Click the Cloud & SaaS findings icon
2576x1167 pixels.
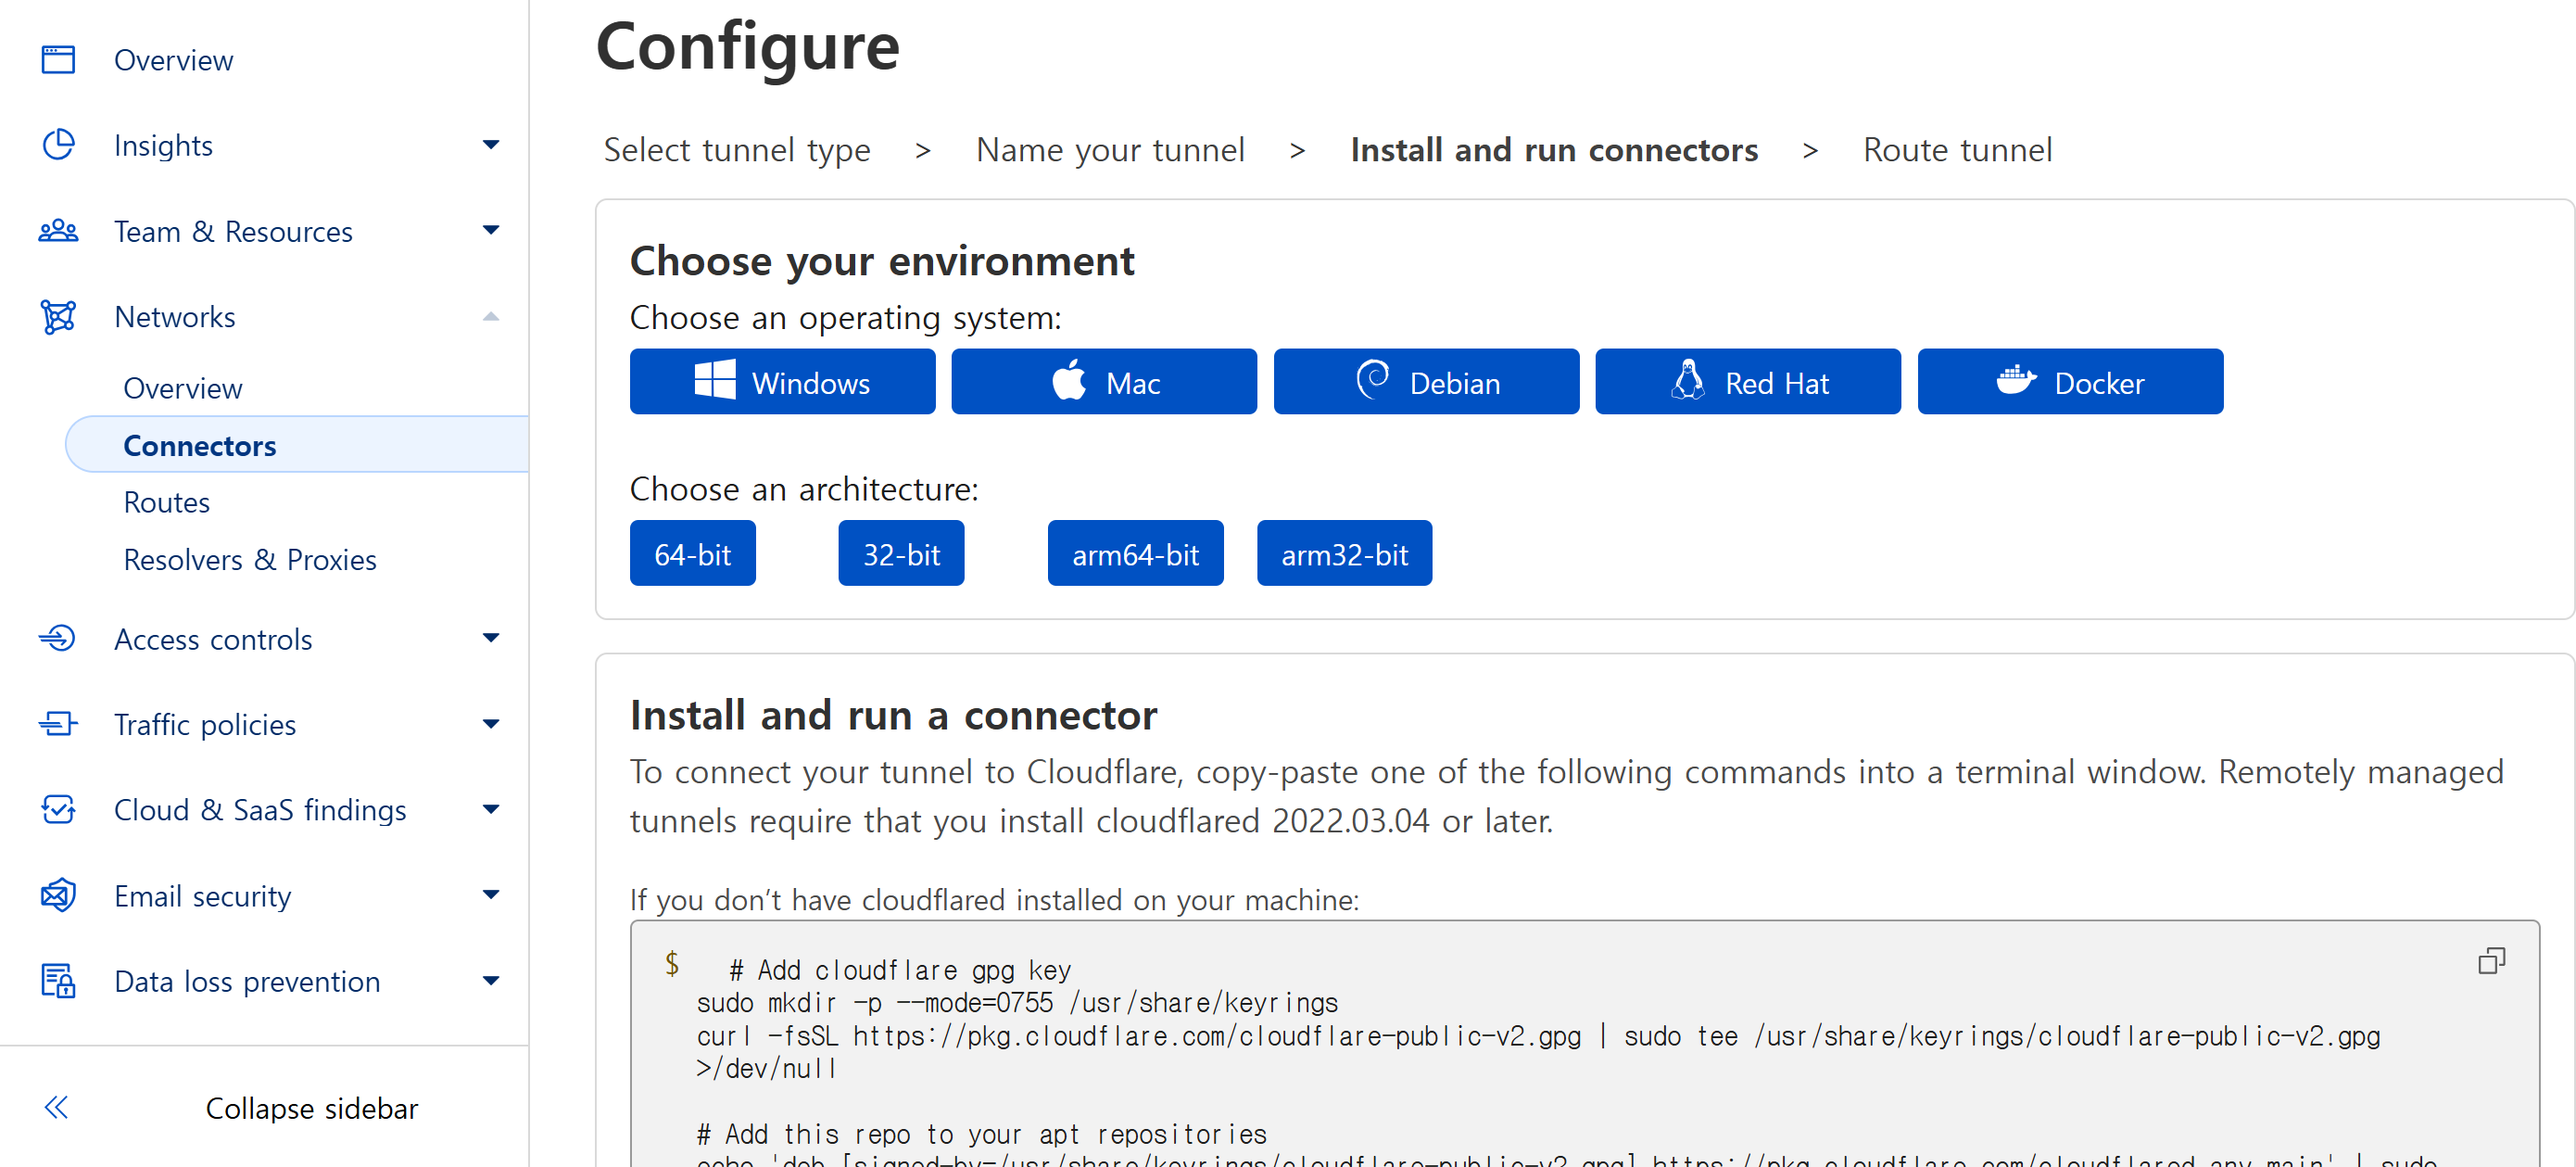point(58,809)
